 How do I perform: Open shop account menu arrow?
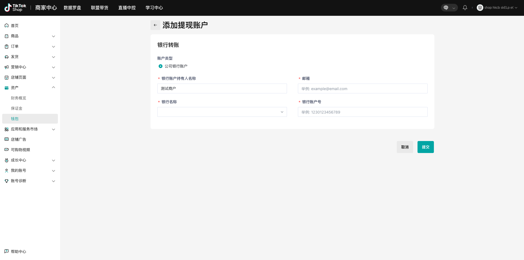click(516, 8)
